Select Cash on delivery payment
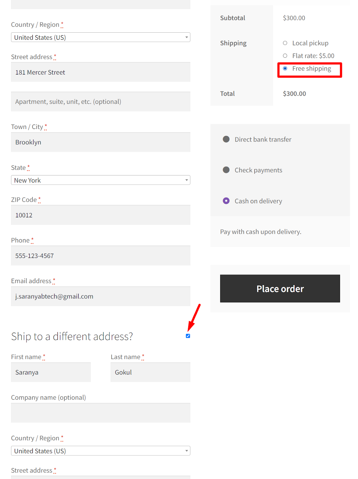The width and height of the screenshot is (358, 479). click(x=226, y=201)
